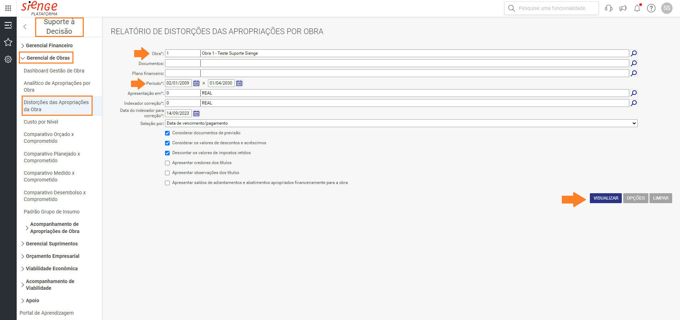Screen dimensions: 680x320
Task: Open calendar for indexador correção date
Action: (196, 113)
